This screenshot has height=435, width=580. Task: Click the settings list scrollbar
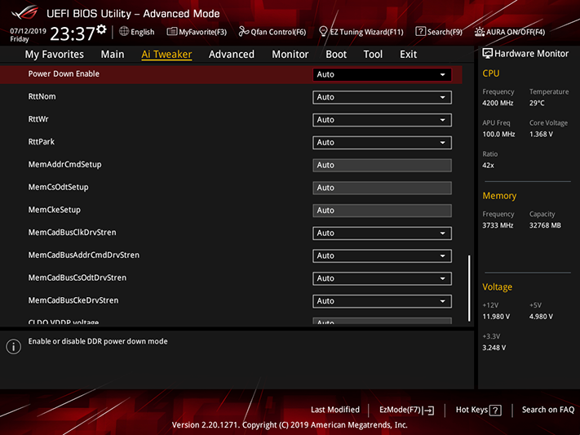coord(469,288)
